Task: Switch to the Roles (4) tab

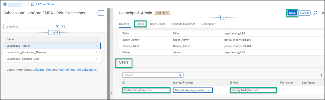Action: pos(125,24)
